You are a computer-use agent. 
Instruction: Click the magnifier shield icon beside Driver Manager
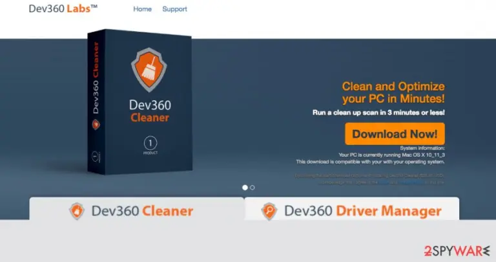[x=269, y=212]
